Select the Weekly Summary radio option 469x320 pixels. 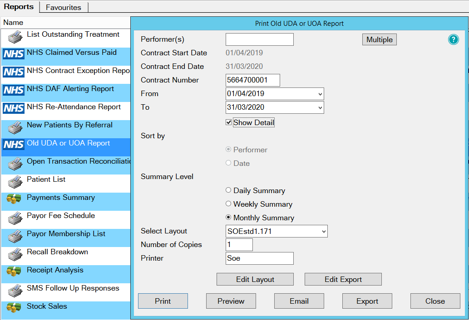tap(228, 204)
